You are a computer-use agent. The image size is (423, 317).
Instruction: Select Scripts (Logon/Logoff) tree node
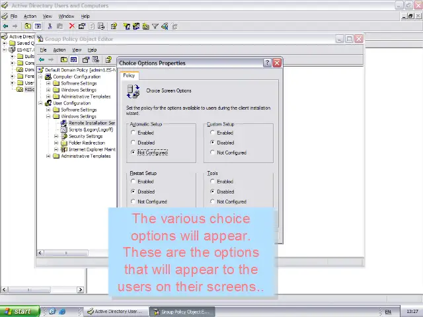pyautogui.click(x=91, y=129)
